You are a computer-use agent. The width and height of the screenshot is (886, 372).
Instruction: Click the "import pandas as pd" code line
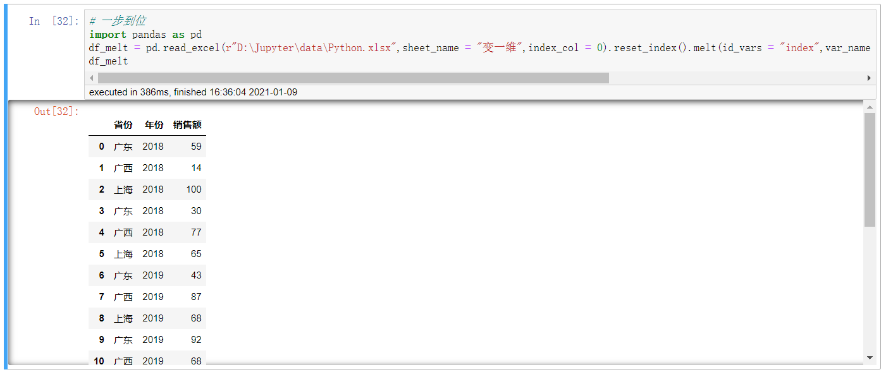[x=145, y=34]
